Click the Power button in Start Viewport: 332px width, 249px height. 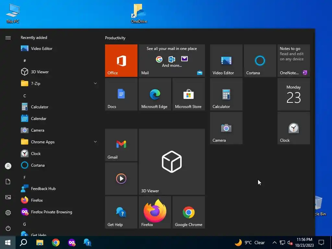point(8,228)
